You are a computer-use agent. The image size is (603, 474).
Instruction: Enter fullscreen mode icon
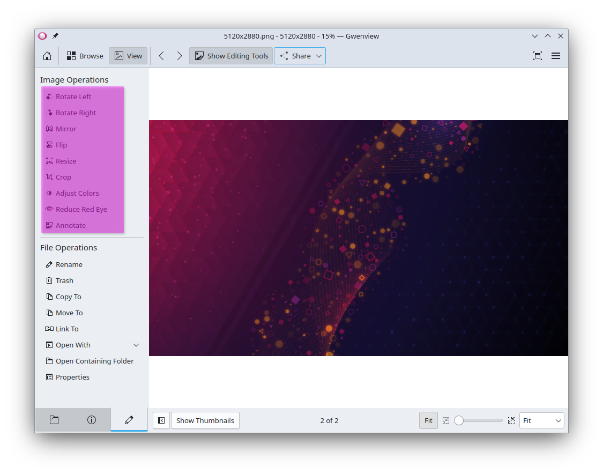[537, 56]
